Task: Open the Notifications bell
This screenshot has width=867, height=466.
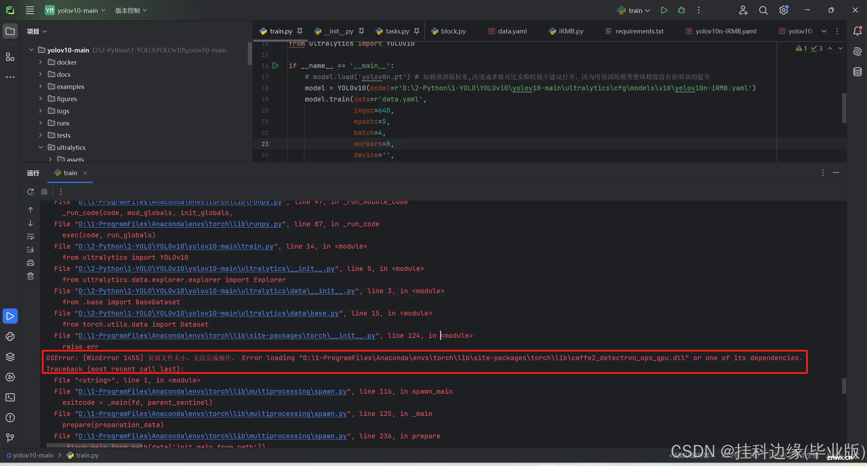Action: (858, 31)
